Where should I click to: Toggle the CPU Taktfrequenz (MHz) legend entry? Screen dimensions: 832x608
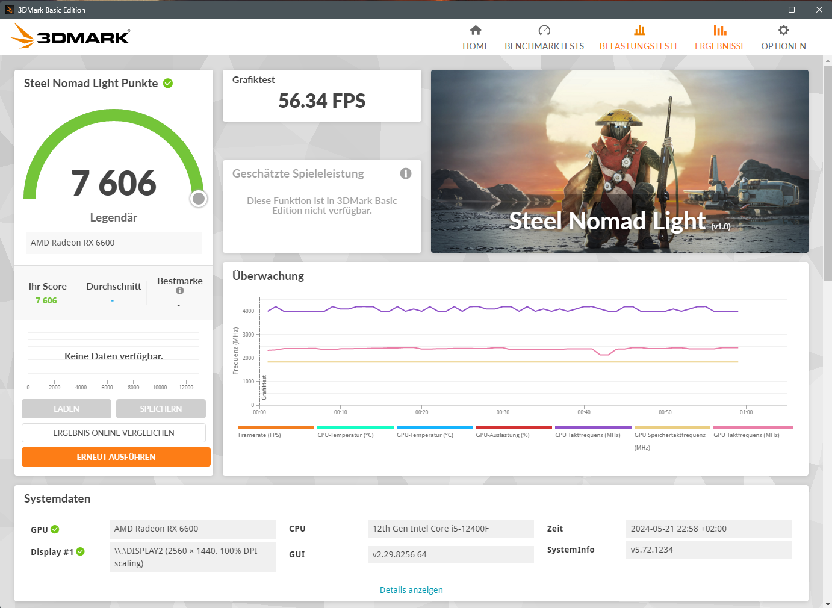(593, 432)
